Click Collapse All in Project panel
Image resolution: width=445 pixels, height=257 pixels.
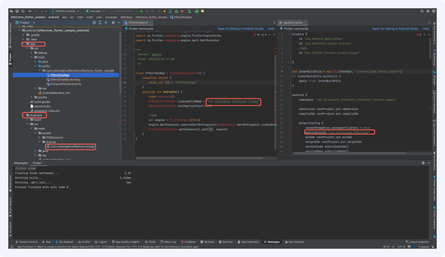tap(106, 23)
